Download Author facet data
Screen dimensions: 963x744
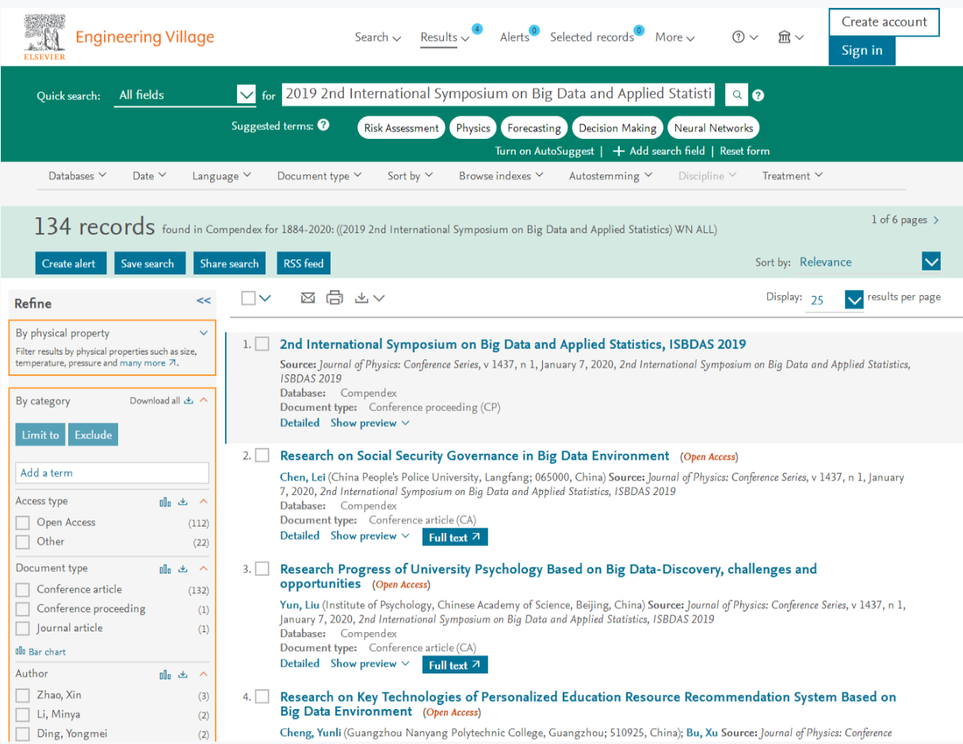pos(183,674)
